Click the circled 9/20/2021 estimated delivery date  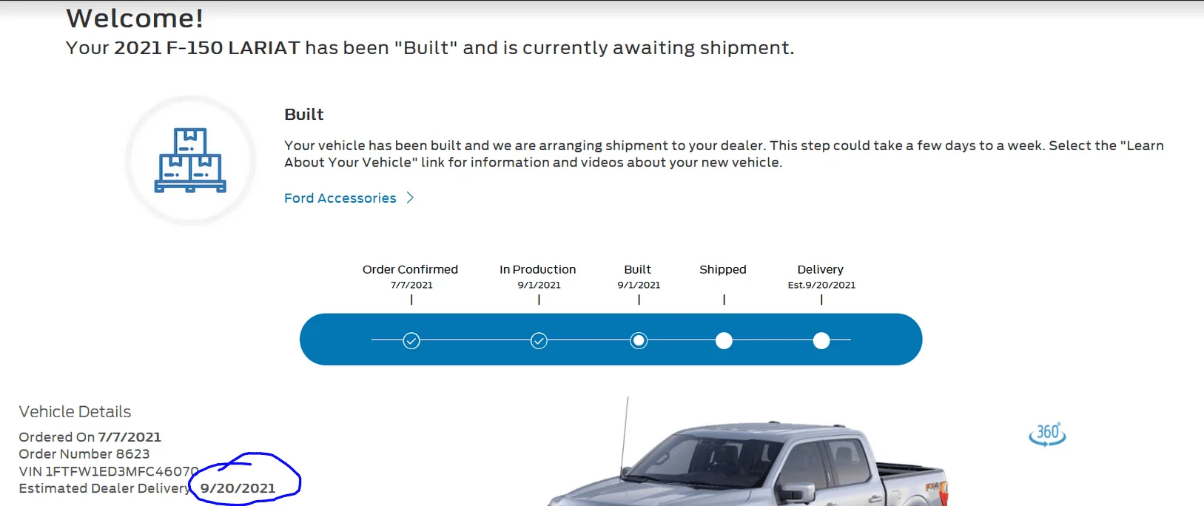tap(238, 488)
